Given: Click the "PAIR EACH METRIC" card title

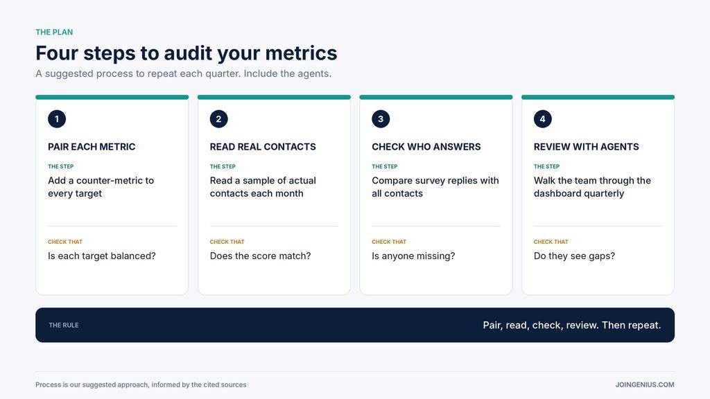Looking at the screenshot, I should tap(92, 147).
